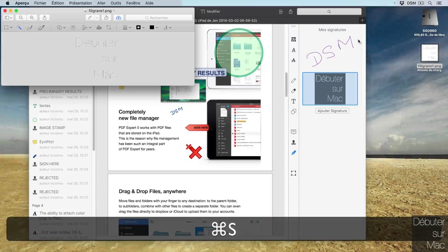
Task: Click the Share button in Aperçu toolbar
Action: [x=44, y=17]
